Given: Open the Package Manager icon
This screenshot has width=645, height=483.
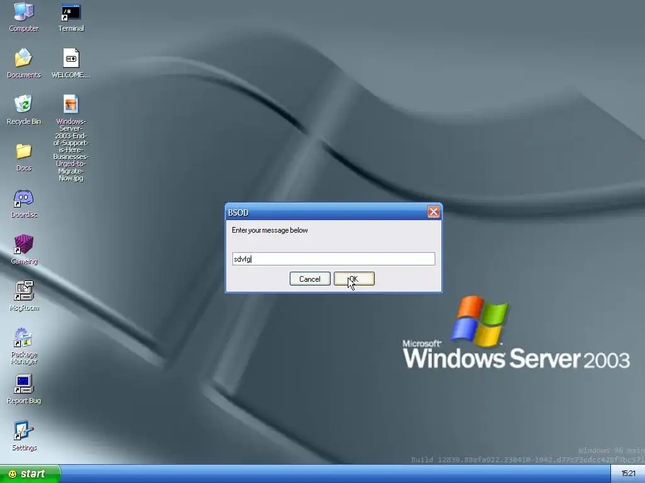Looking at the screenshot, I should click(24, 346).
